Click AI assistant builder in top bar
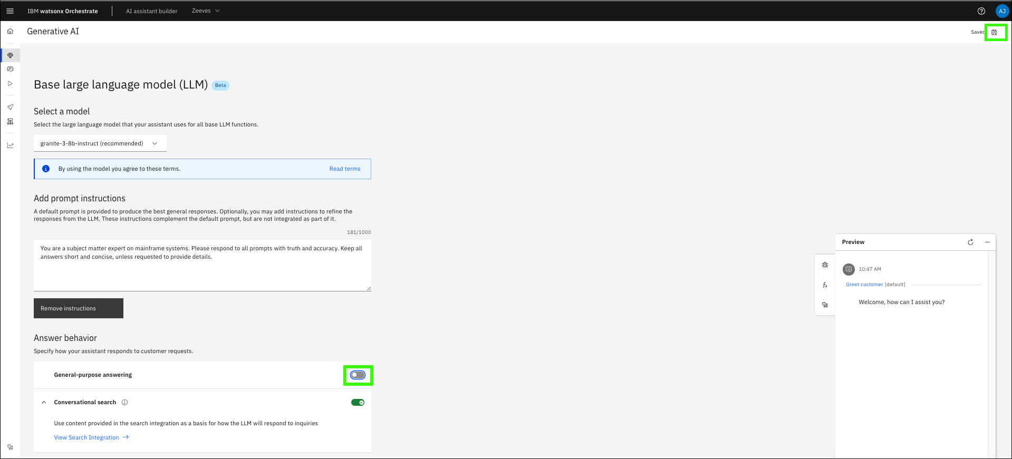The image size is (1012, 459). [x=151, y=11]
